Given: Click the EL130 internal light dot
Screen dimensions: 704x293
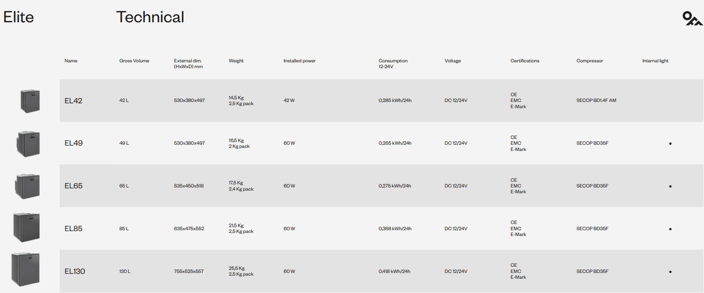Looking at the screenshot, I should pyautogui.click(x=670, y=272).
